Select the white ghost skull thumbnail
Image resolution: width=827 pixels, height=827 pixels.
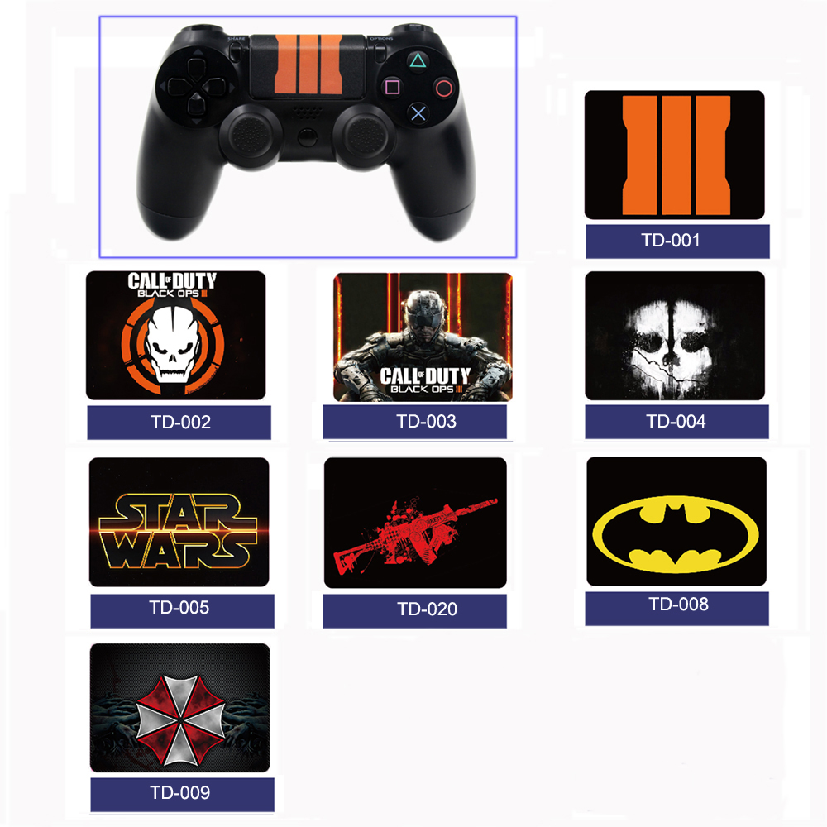coord(675,336)
